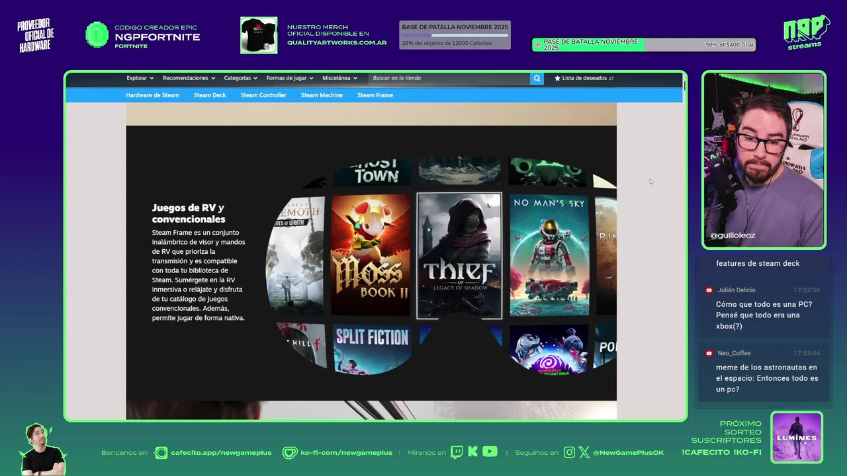Click cafecito.app/newgameplus link
The width and height of the screenshot is (847, 476).
[x=221, y=453]
